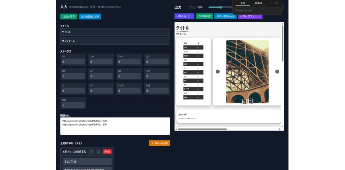This screenshot has height=170, width=345.
Task: Click the メモ #1：上のパネル header
Action: [x=74, y=152]
